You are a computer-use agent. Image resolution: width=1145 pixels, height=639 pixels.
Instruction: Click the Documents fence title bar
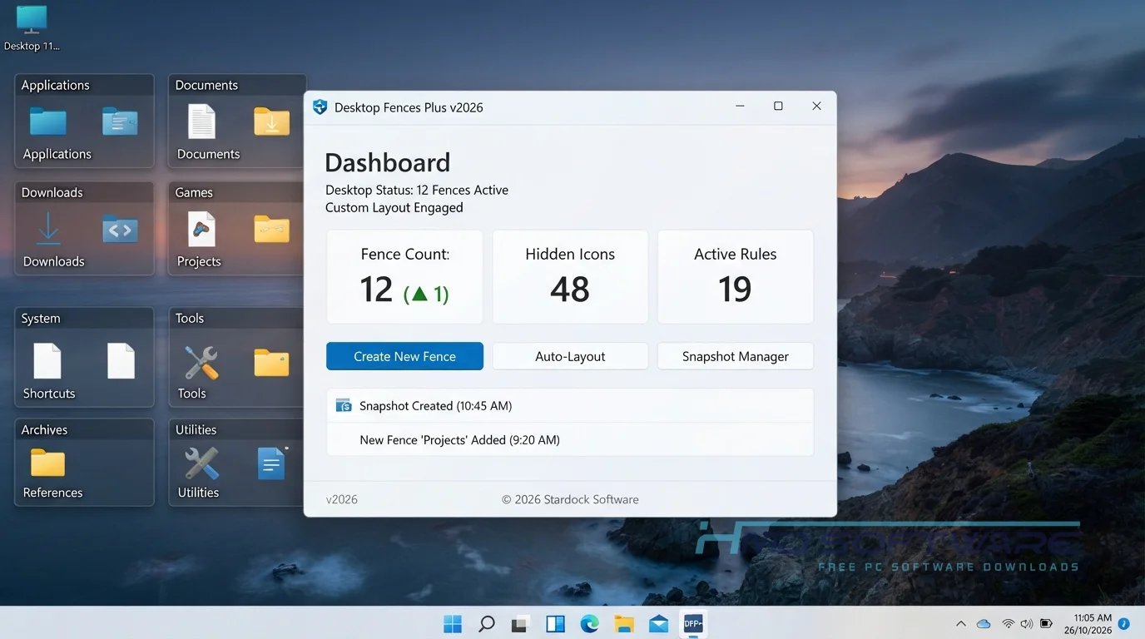click(x=236, y=85)
